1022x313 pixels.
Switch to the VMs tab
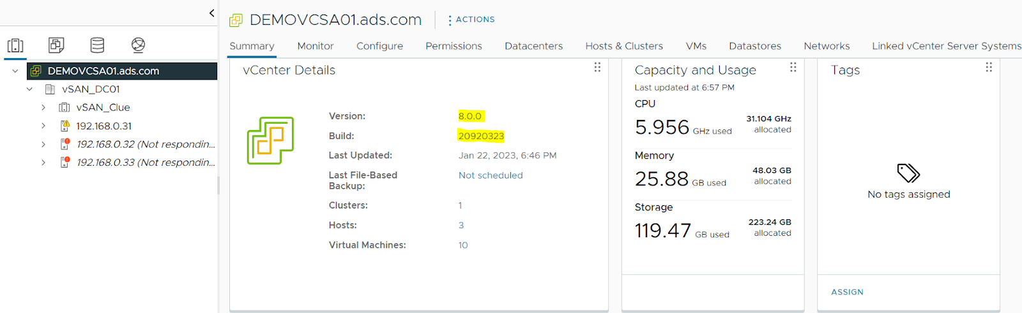[696, 46]
